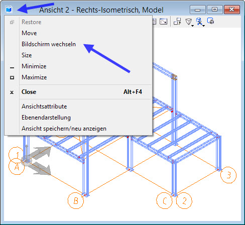Image resolution: width=245 pixels, height=225 pixels.
Task: Open dropdown arrow beside Clip Volume icon
Action: click(203, 26)
